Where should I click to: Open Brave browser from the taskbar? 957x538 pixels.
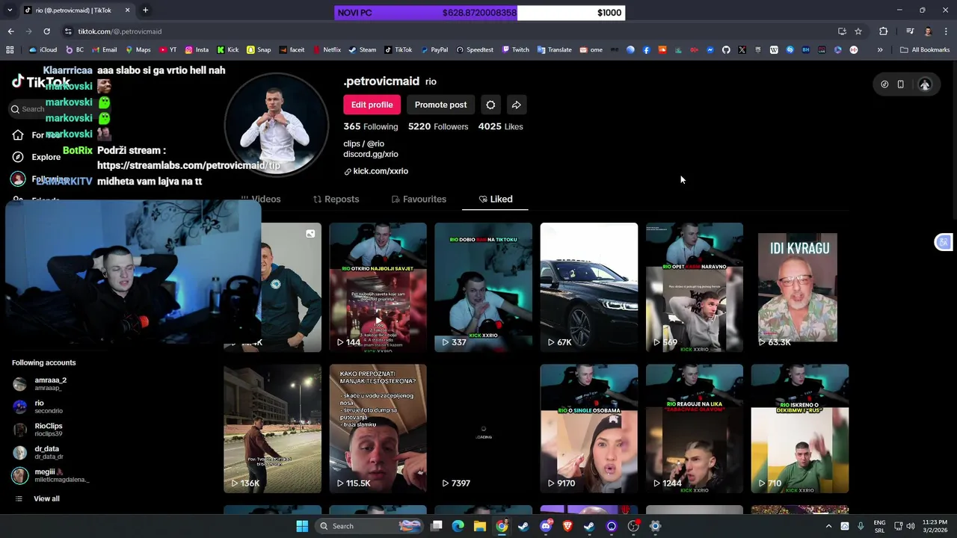(x=567, y=526)
